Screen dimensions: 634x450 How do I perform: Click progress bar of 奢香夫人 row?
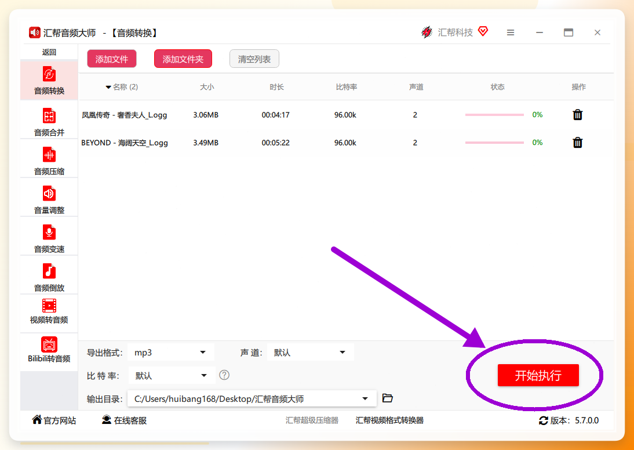(x=494, y=115)
